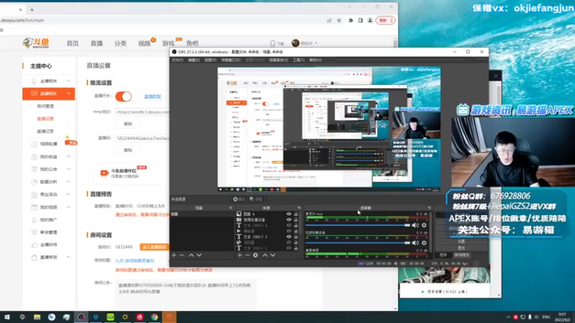This screenshot has width=575, height=323.
Task: Add a new source with the plus icon in OBS Sources panel
Action: point(239,255)
